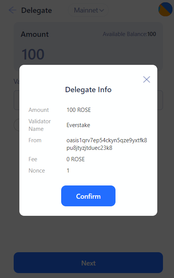The width and height of the screenshot is (174, 278).
Task: Click the Delegate page title
Action: pyautogui.click(x=36, y=10)
